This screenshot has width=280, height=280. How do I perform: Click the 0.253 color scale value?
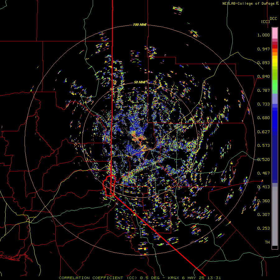pyautogui.click(x=264, y=228)
